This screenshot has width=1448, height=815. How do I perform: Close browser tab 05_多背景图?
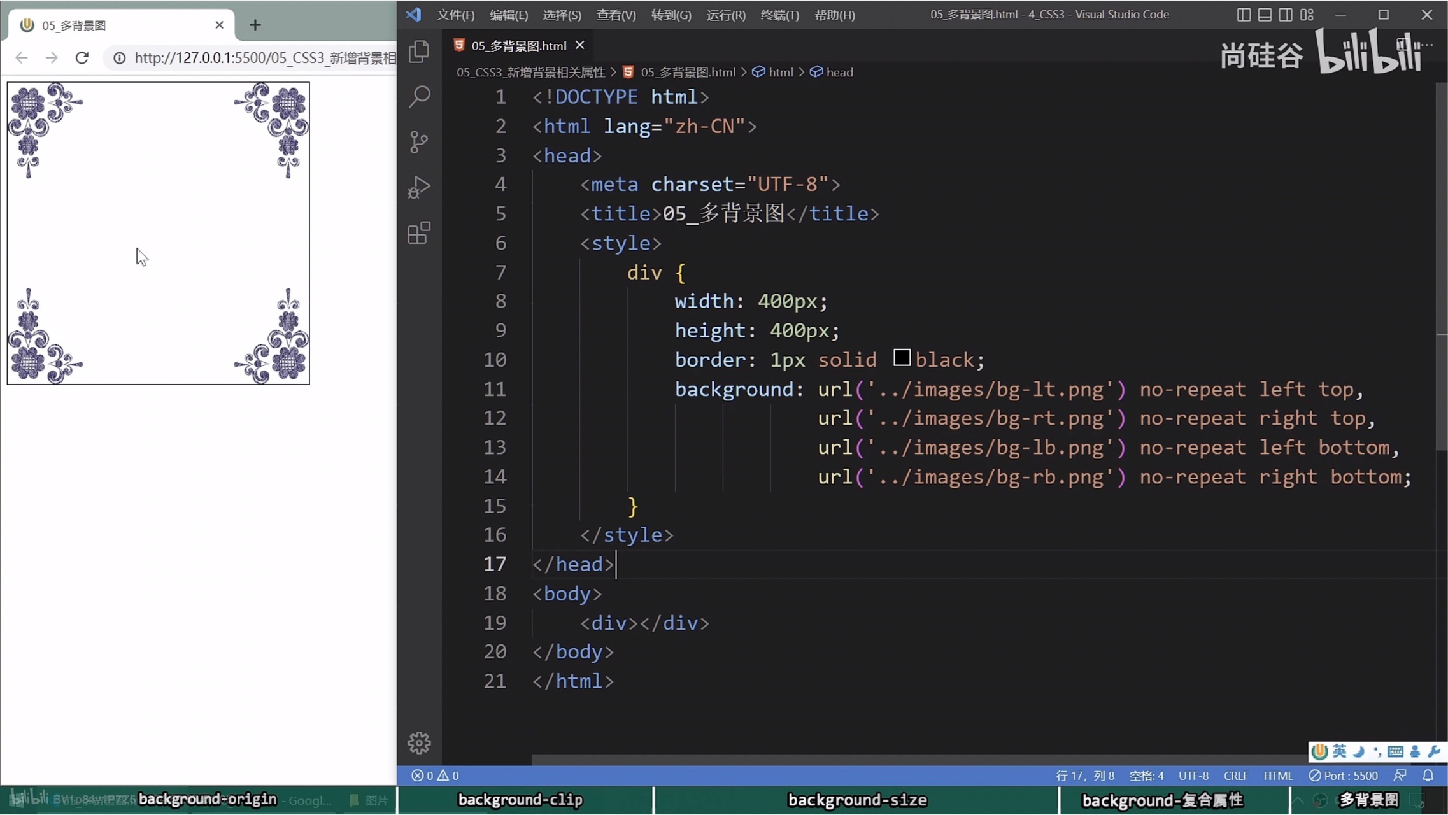tap(220, 25)
